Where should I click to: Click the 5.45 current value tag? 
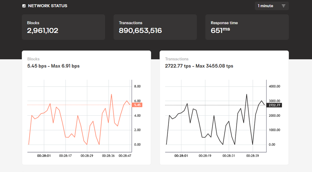137,105
